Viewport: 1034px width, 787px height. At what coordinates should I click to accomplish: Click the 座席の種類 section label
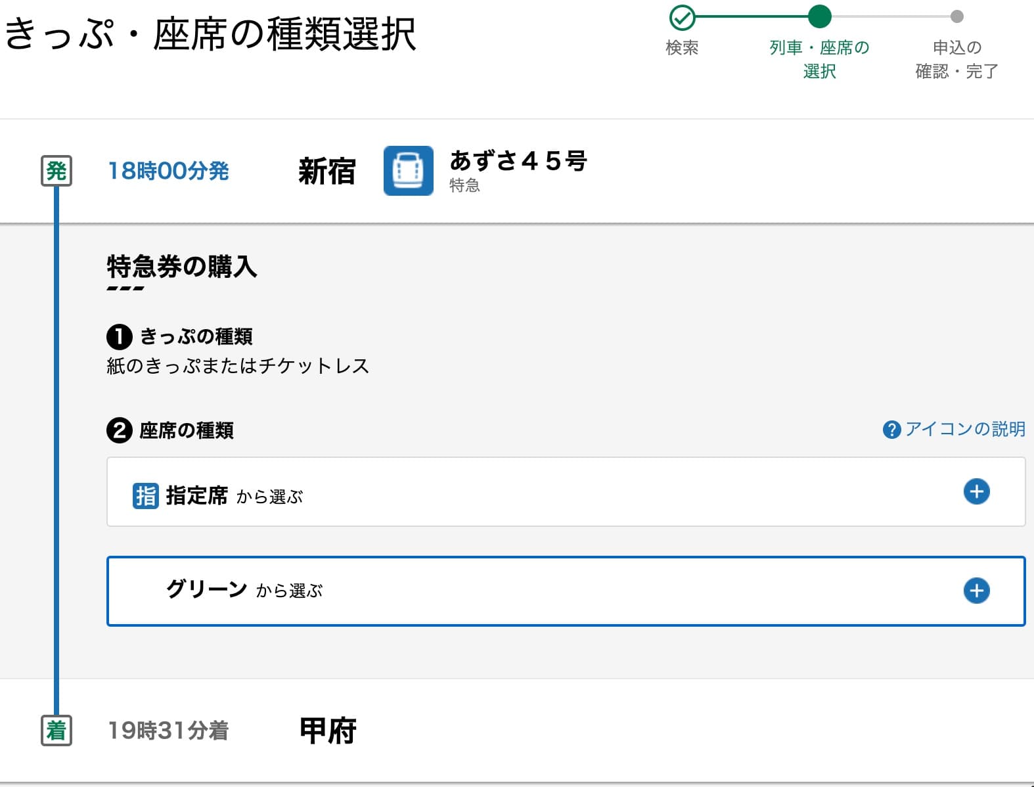coord(187,430)
